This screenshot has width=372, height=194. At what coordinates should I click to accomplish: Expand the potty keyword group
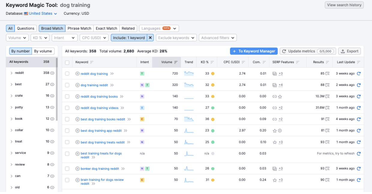pyautogui.click(x=12, y=107)
